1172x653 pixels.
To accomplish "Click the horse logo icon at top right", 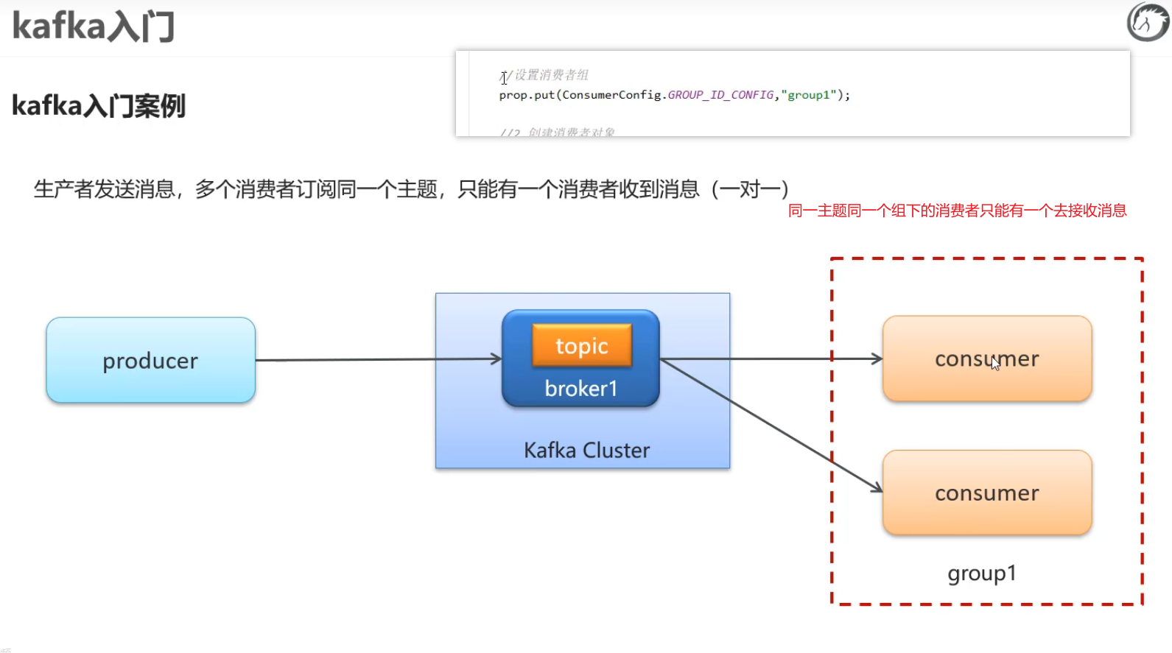I will (1148, 22).
